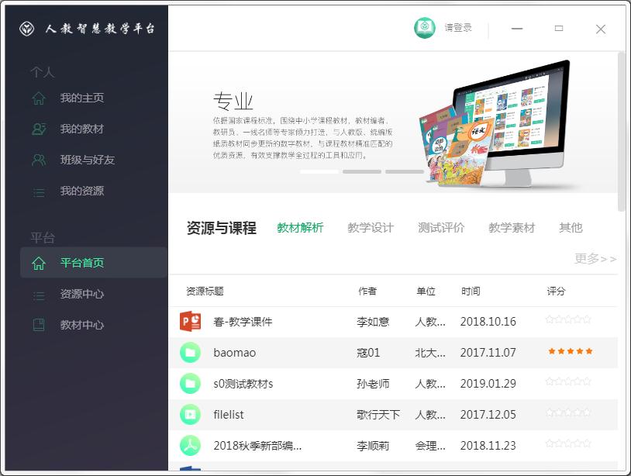Viewport: 631px width, 476px height.
Task: Click the PDF icon for 2018秋季新部编
Action: click(191, 446)
